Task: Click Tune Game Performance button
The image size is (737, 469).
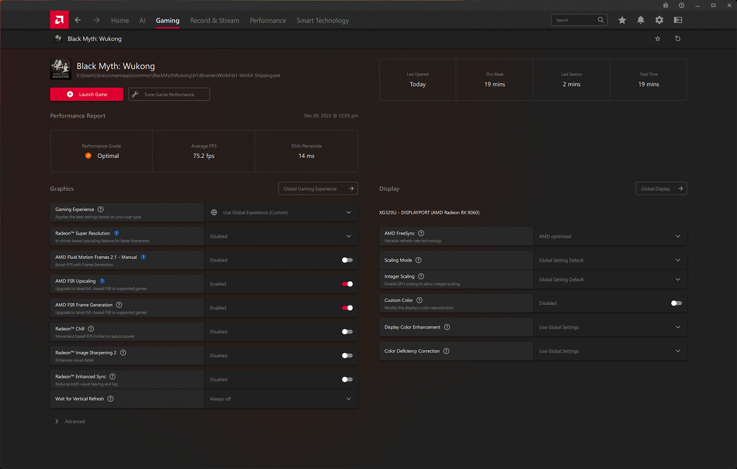Action: (169, 94)
